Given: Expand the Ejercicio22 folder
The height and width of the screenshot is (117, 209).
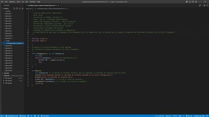Looking at the screenshot, I should 13,71.
